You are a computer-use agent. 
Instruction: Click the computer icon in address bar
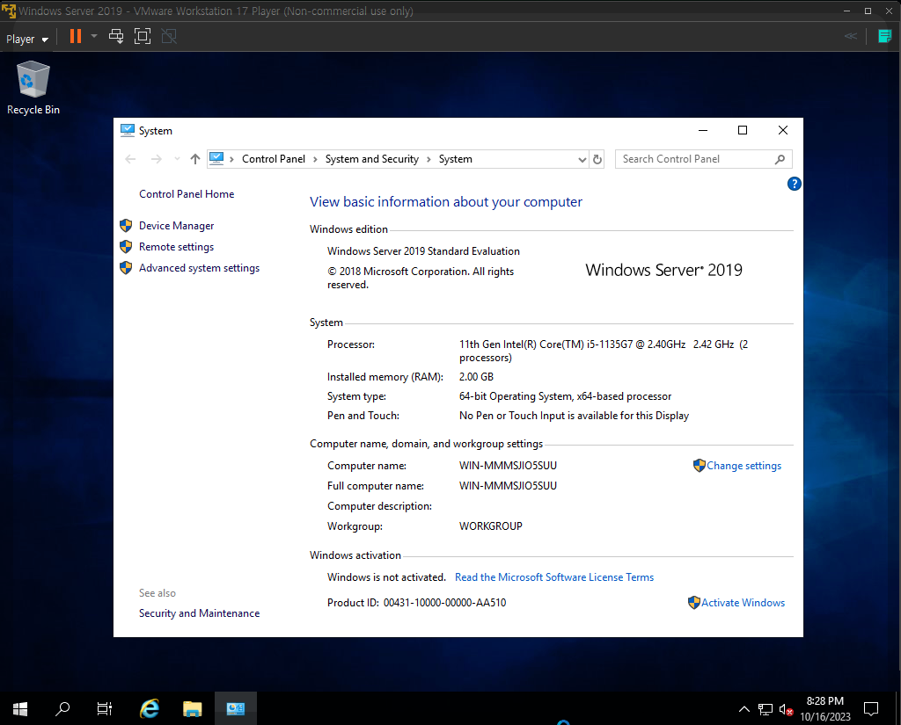click(x=216, y=158)
